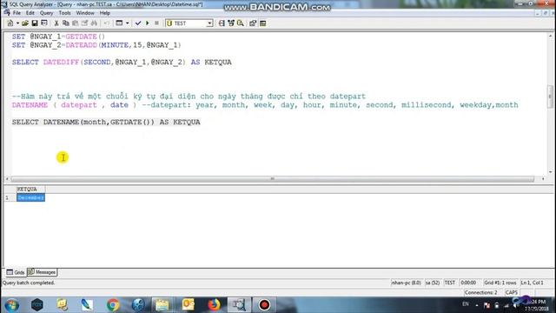Select row number 1 header in the grid
The width and height of the screenshot is (556, 313).
coord(10,197)
